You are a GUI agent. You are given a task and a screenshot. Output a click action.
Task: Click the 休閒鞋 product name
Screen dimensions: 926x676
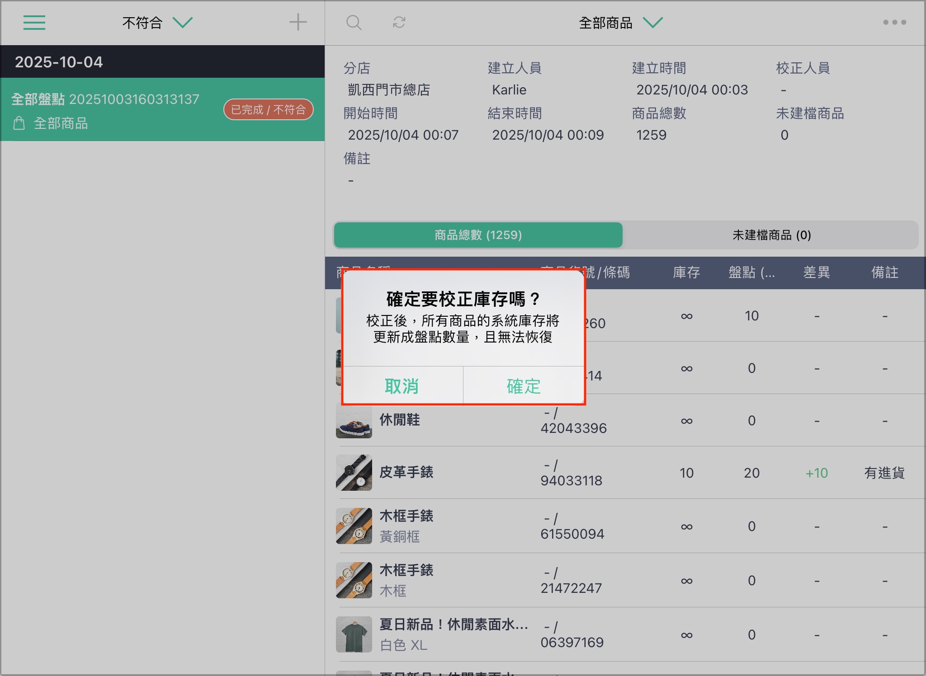pos(400,420)
